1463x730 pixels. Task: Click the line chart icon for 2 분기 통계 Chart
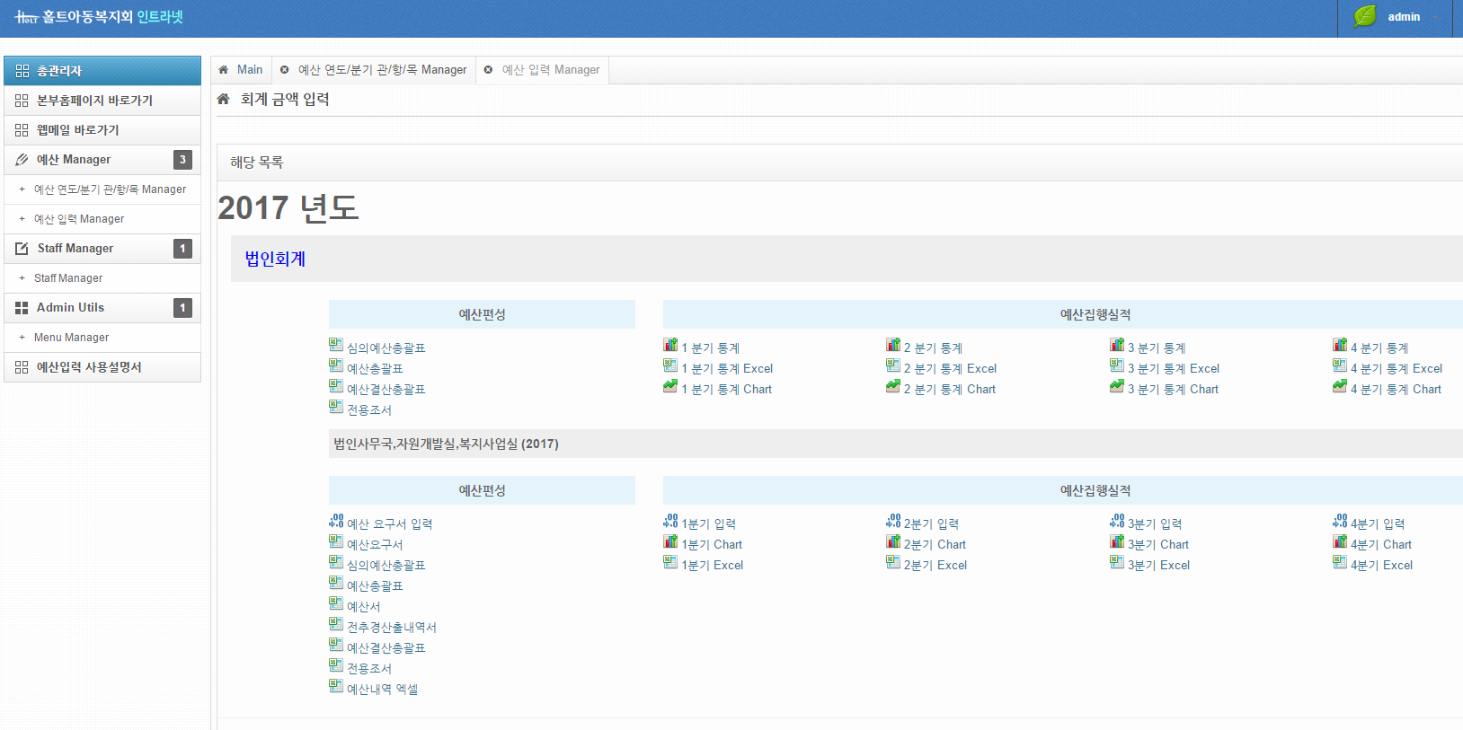pyautogui.click(x=892, y=387)
